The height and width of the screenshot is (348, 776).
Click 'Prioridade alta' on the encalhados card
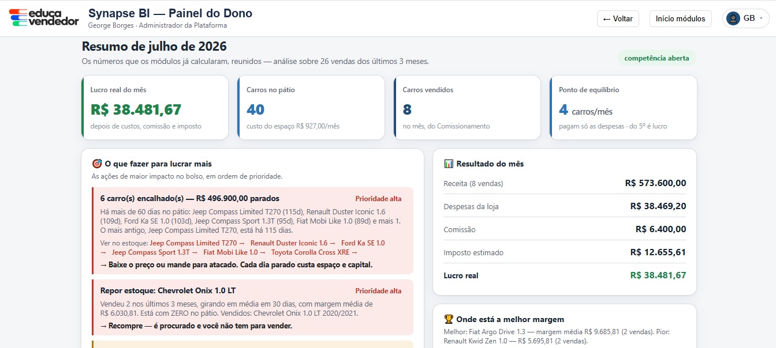(x=378, y=199)
